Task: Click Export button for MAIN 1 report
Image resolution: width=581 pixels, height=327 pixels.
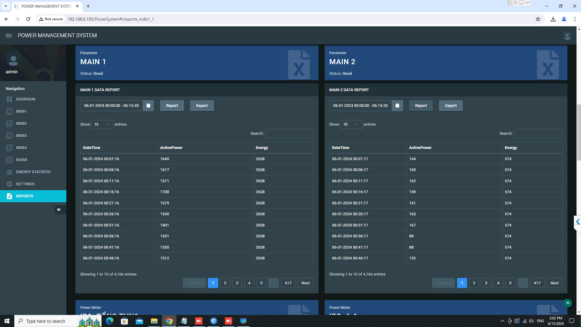Action: coord(202,105)
